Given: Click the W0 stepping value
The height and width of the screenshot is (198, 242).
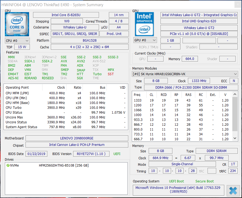Looking at the screenshot, I should (x=67, y=21).
